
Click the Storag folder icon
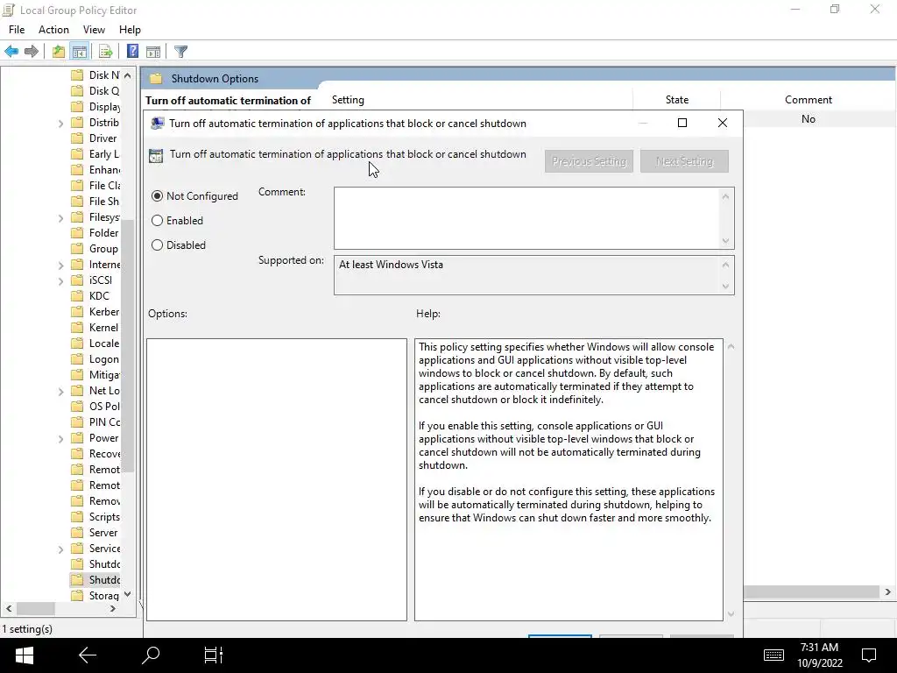tap(77, 596)
